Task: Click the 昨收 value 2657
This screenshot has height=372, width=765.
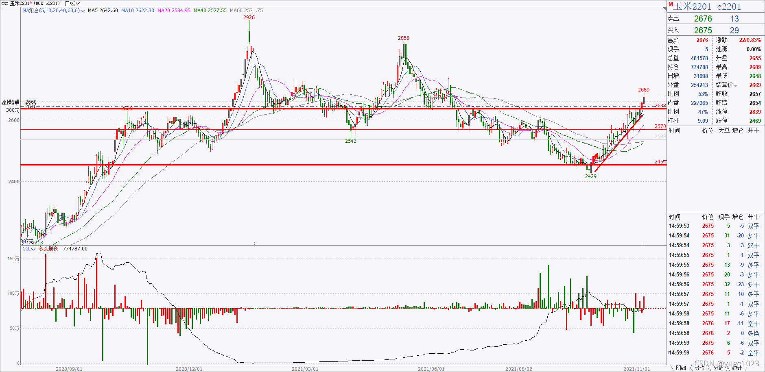Action: (755, 94)
